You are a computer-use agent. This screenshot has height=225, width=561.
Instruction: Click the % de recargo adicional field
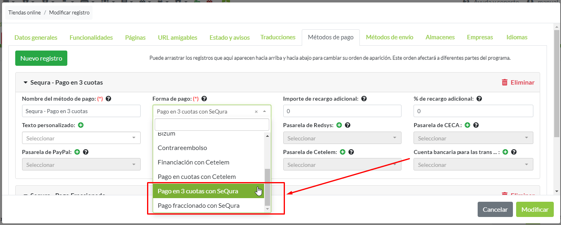473,111
